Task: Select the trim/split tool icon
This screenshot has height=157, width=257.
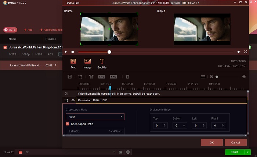Action: [91, 77]
